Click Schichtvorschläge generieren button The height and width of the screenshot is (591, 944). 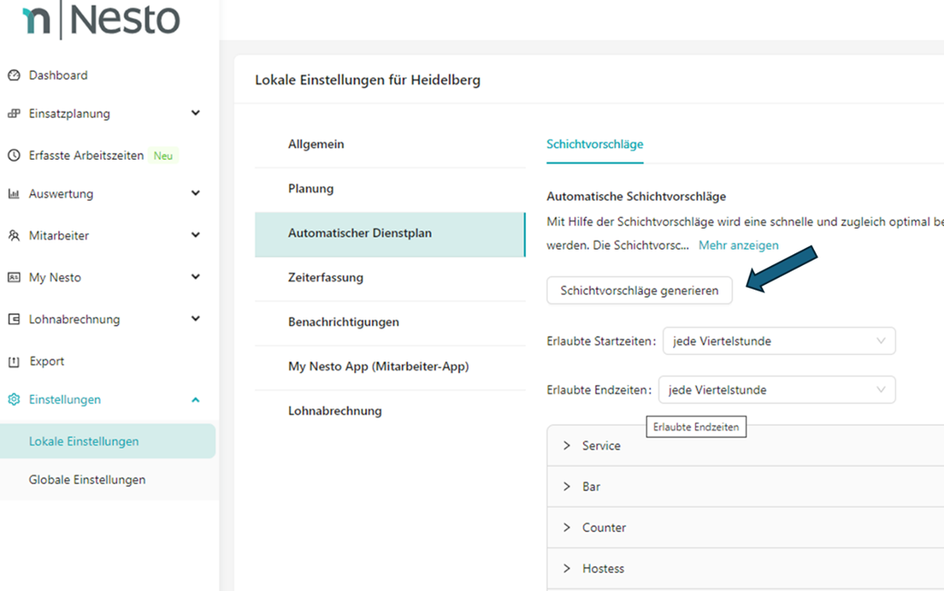coord(639,291)
